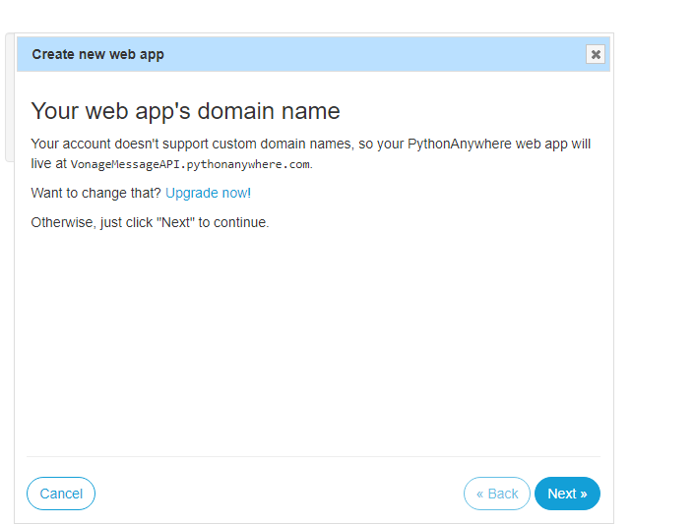694x524 pixels.
Task: Click the Your web app's domain name heading
Action: pyautogui.click(x=185, y=110)
